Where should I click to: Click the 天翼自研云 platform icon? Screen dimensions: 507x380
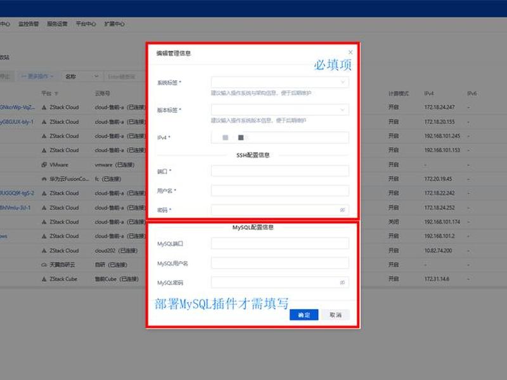(x=44, y=265)
